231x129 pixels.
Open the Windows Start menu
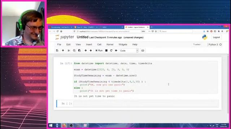tap(51, 125)
